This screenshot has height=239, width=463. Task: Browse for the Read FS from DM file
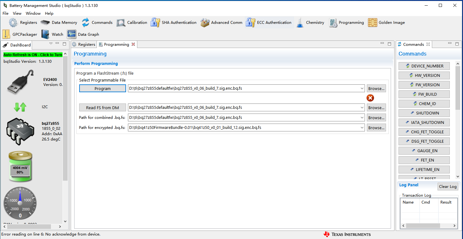pyautogui.click(x=376, y=108)
